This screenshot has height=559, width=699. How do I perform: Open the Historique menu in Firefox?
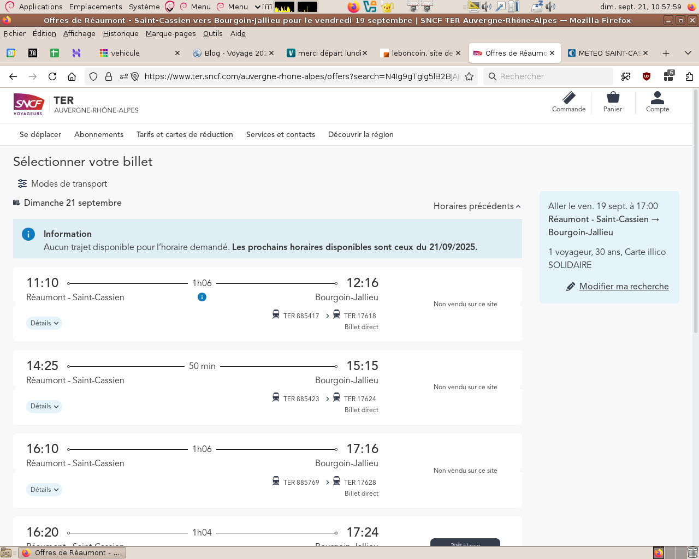121,34
